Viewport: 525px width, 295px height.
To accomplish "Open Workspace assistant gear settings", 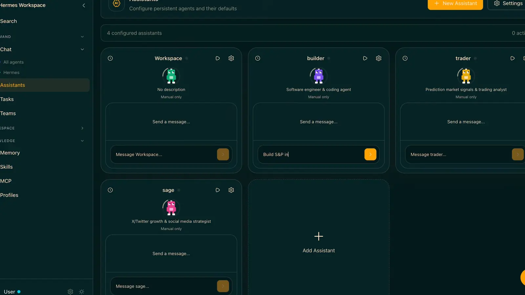I will coord(231,58).
